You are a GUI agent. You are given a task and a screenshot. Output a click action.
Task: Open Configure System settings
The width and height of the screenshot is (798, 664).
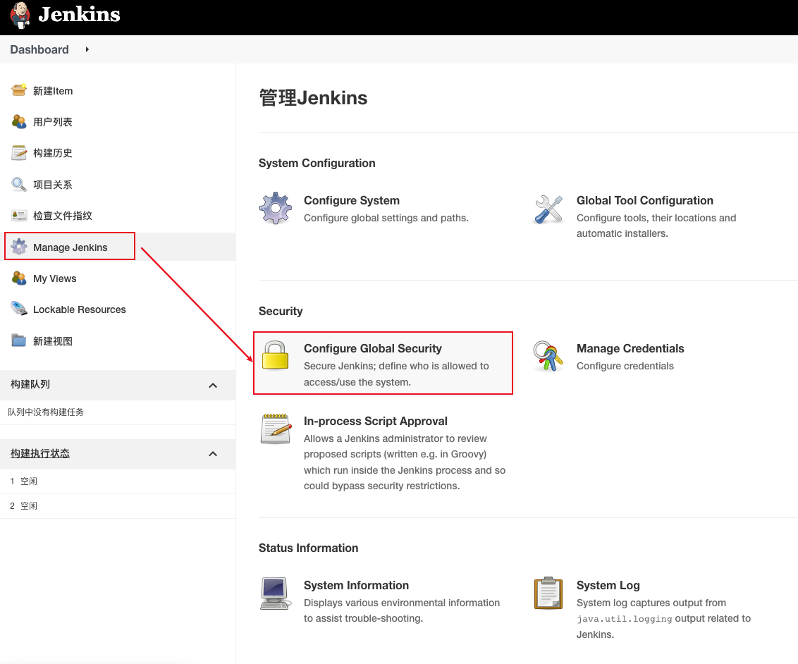coord(352,200)
